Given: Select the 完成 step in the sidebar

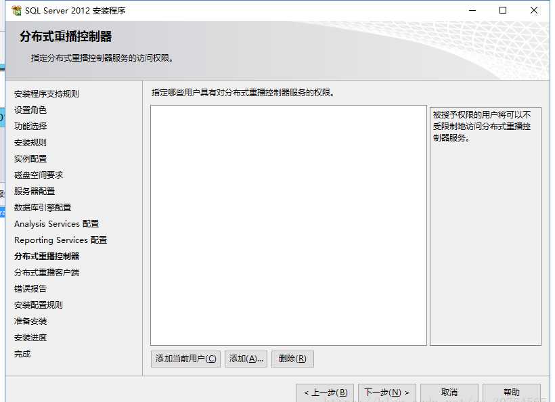Looking at the screenshot, I should click(22, 354).
